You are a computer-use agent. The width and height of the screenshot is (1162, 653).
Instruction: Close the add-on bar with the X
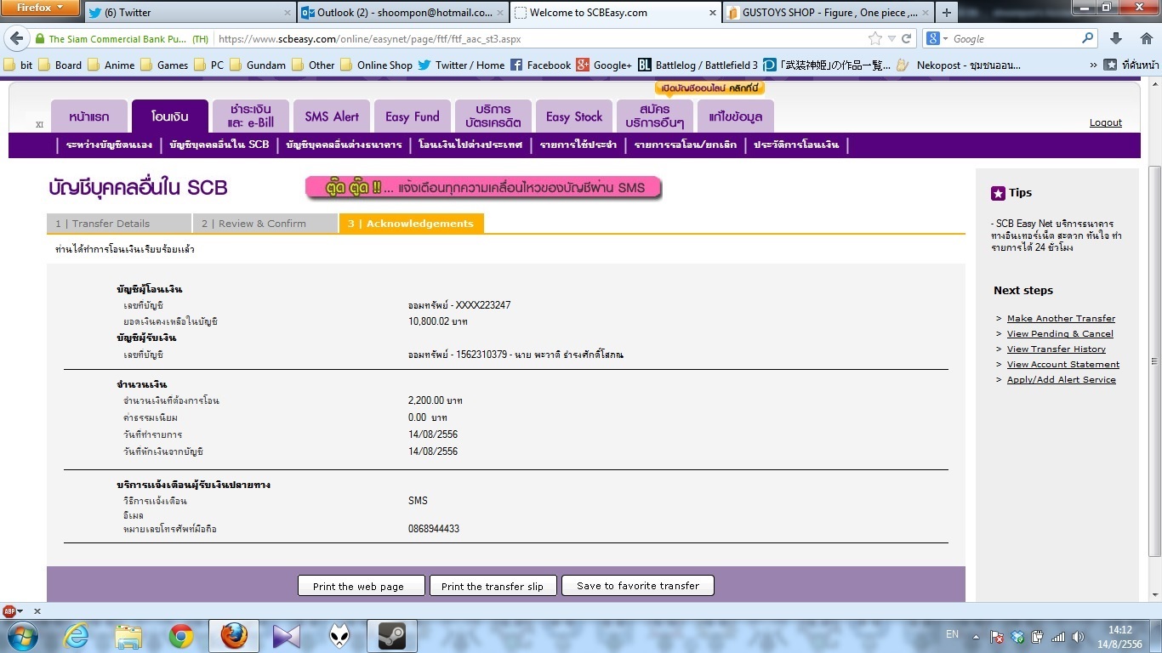37,610
